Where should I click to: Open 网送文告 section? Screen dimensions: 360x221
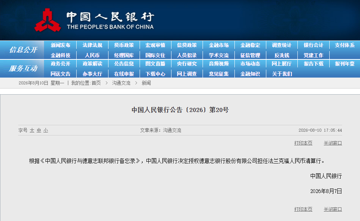click(60, 74)
